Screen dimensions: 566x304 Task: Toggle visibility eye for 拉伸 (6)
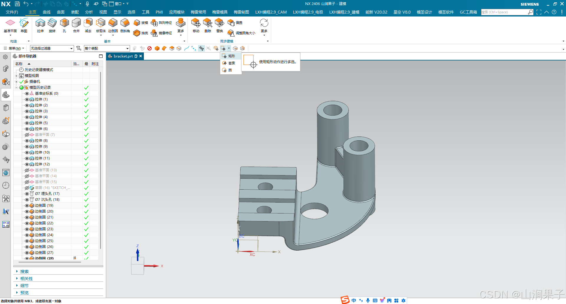27,129
